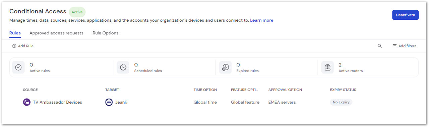
Task: Click the Deactivate button
Action: [405, 15]
